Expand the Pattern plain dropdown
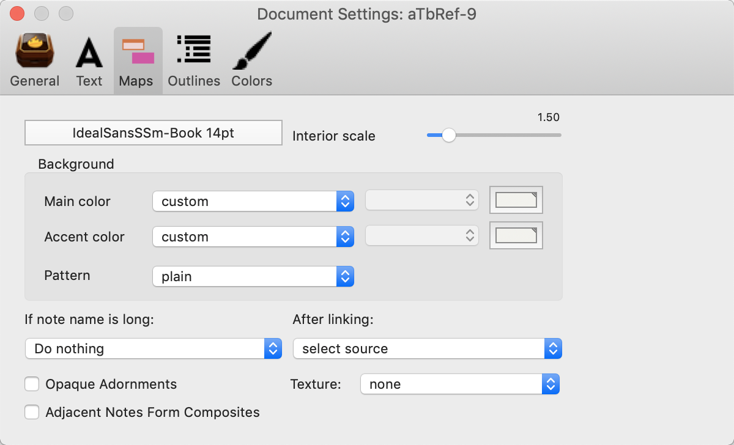 tap(253, 276)
